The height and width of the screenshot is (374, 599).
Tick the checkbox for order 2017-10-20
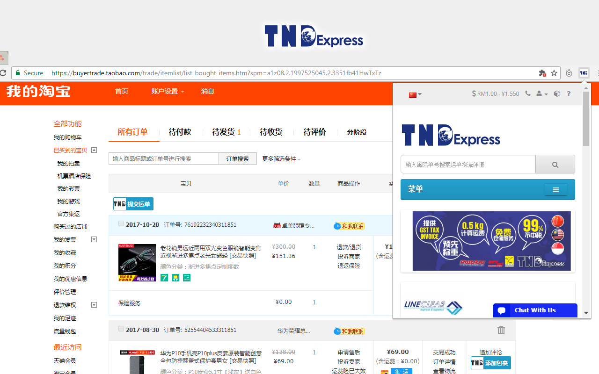point(121,224)
